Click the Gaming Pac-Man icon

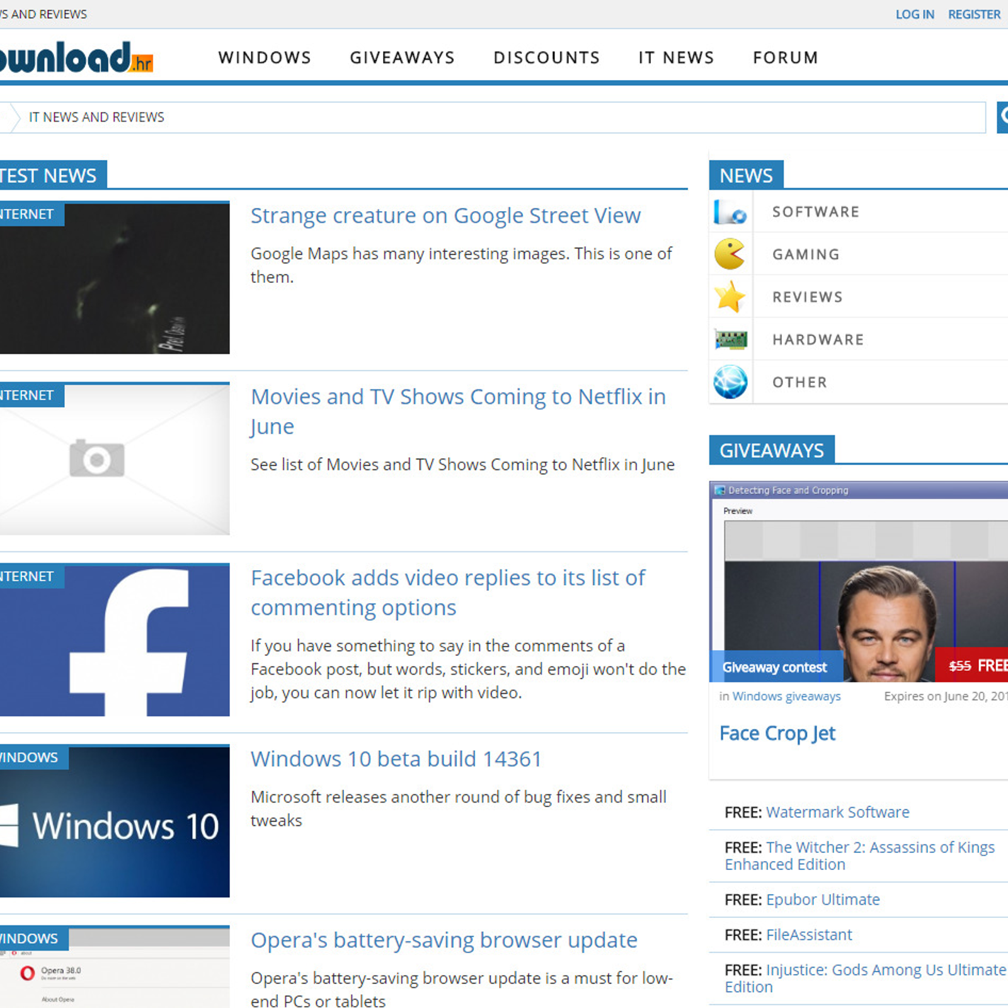coord(730,254)
